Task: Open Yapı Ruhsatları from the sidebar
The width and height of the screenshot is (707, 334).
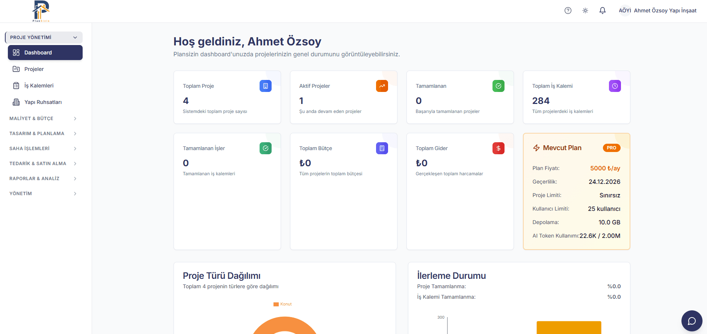Action: tap(45, 102)
